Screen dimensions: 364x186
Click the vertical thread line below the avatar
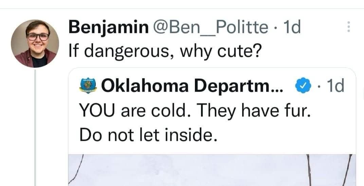(35, 129)
